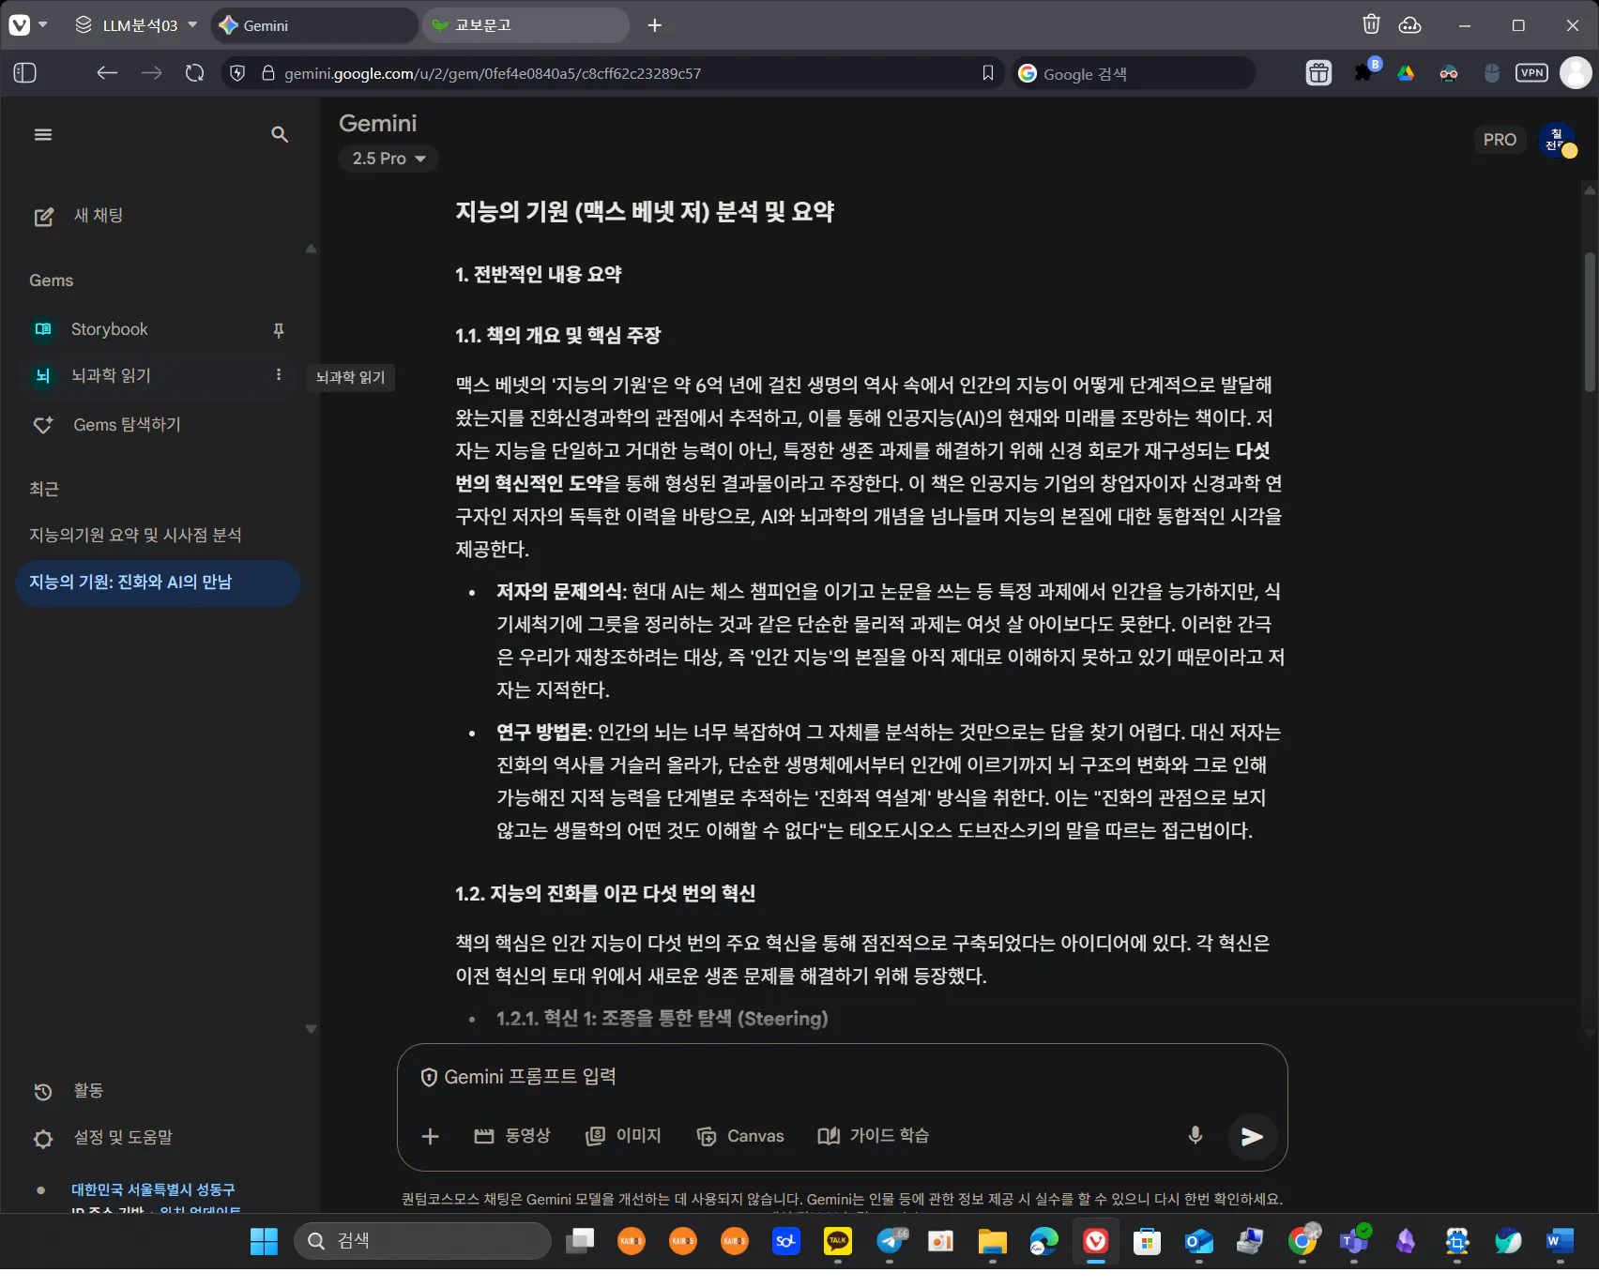The height and width of the screenshot is (1287, 1599).
Task: Enable the Canvas tool
Action: [740, 1137]
